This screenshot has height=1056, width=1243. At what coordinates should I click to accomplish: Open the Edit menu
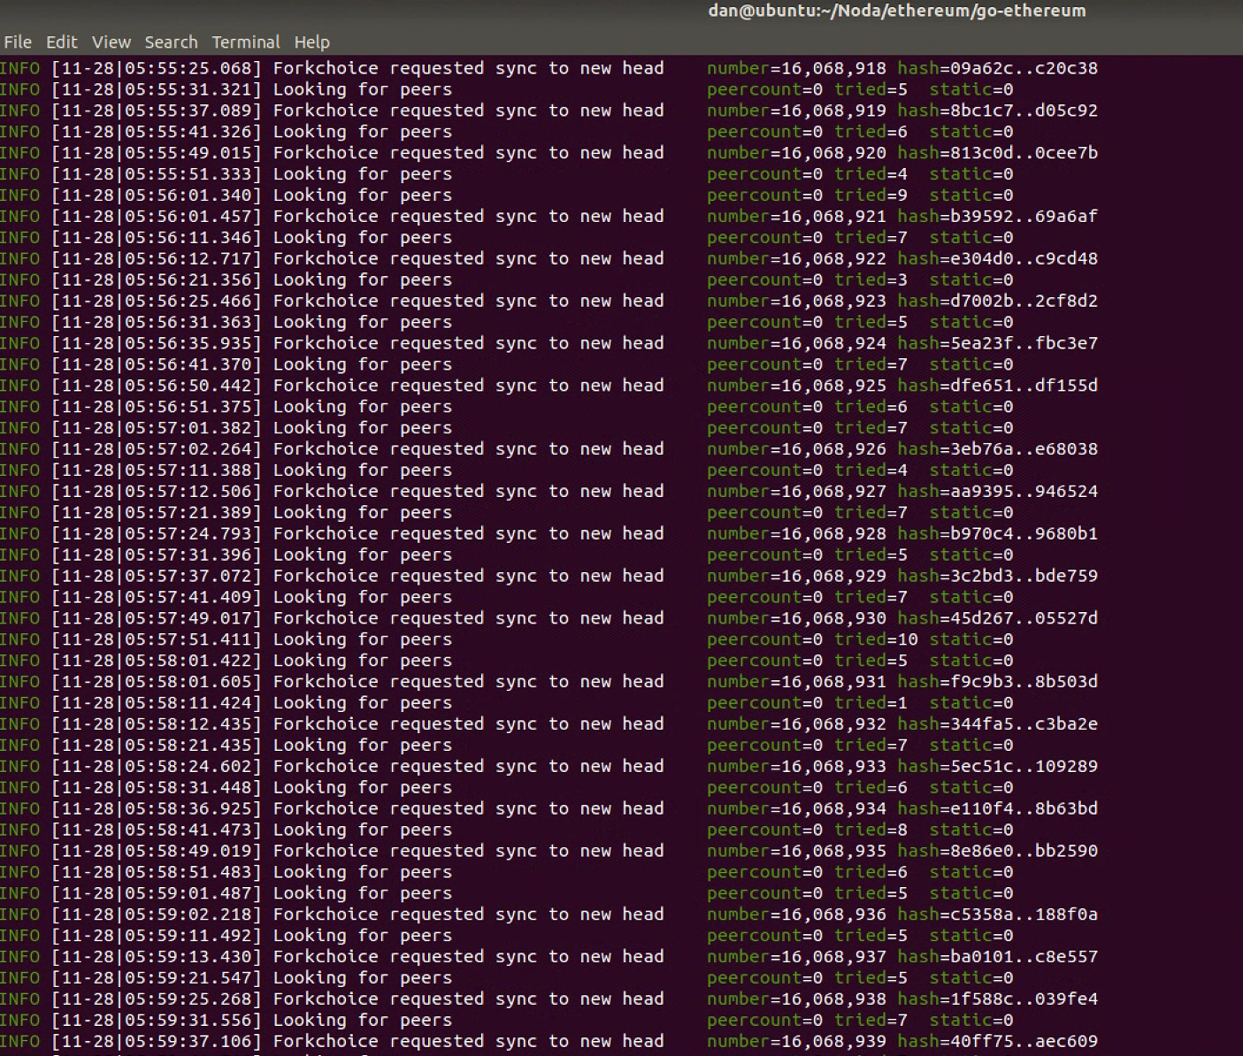[60, 42]
